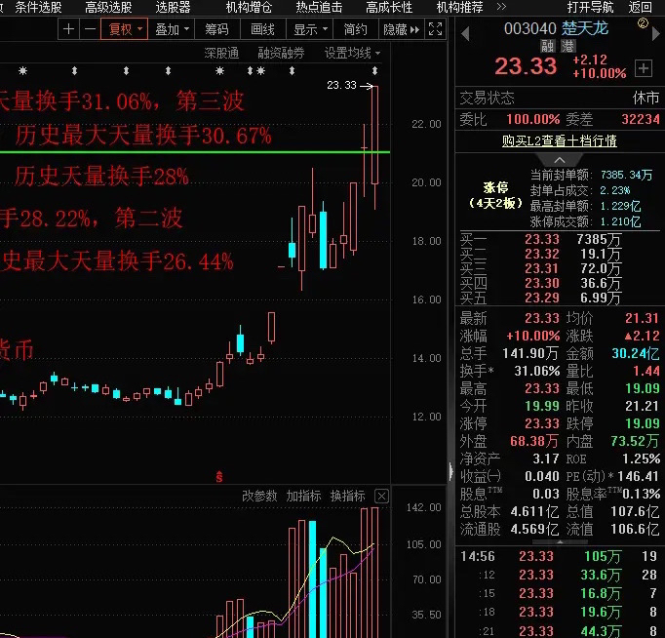The image size is (665, 638).
Task: Select the 画线 drawing tool
Action: coord(263,29)
